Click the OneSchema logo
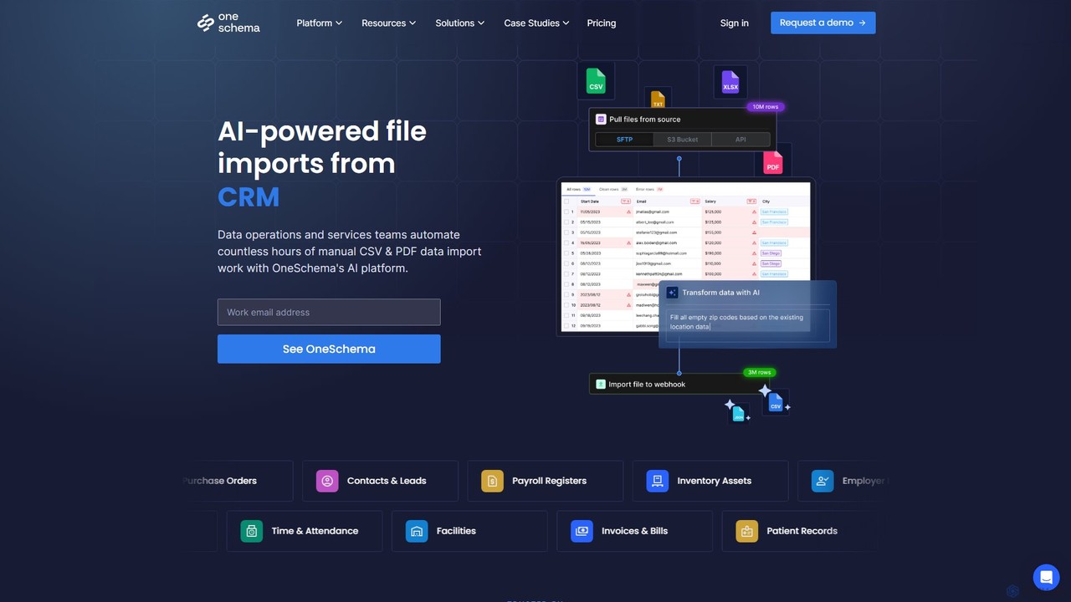This screenshot has width=1071, height=602. pyautogui.click(x=228, y=23)
